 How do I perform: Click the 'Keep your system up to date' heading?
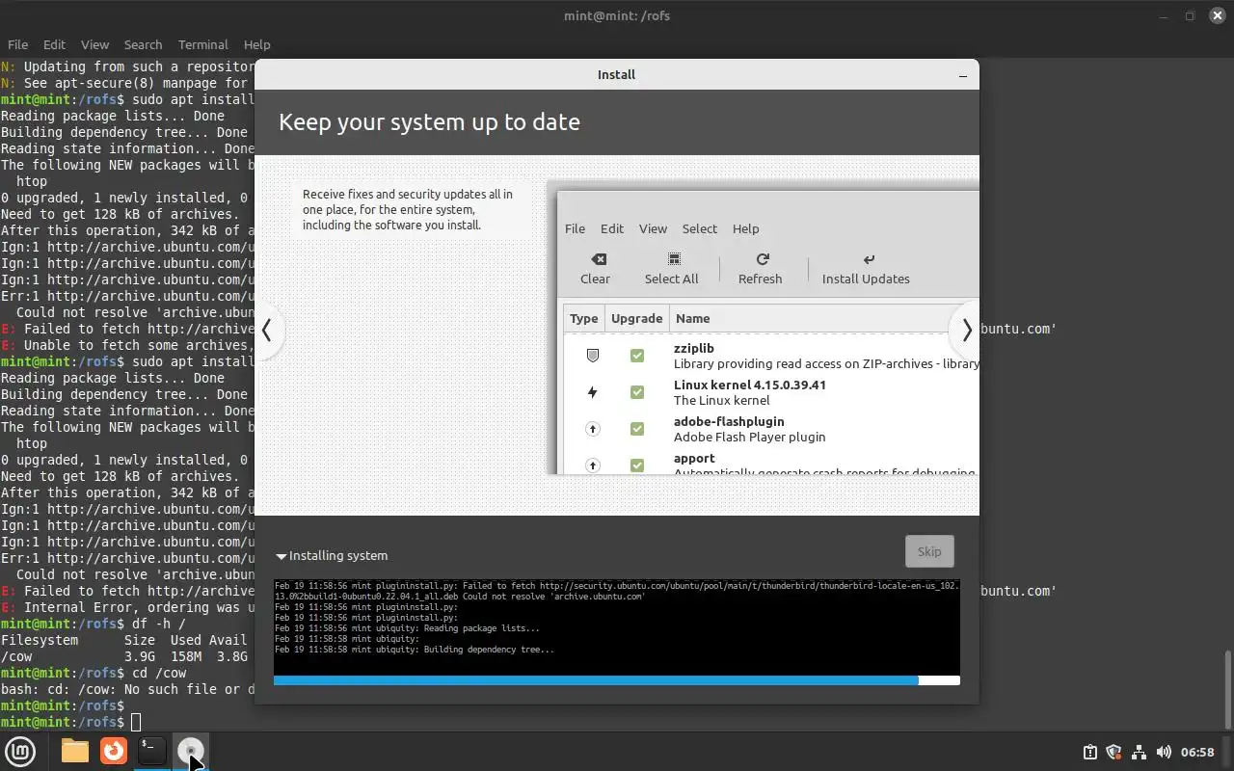(x=429, y=122)
